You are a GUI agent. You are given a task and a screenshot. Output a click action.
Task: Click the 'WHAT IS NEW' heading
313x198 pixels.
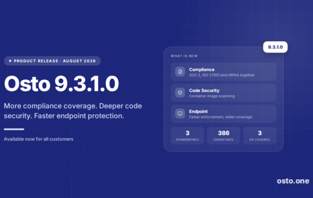pos(184,56)
